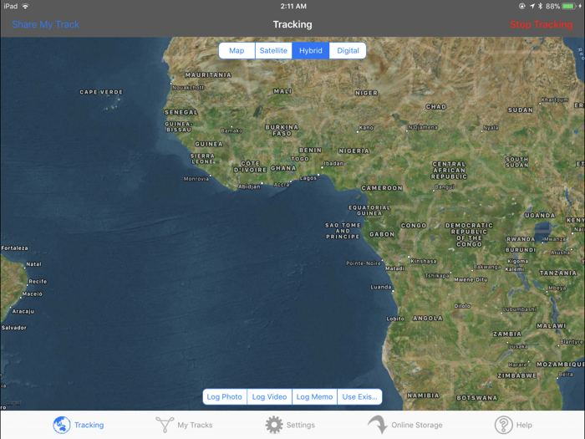The width and height of the screenshot is (585, 439).
Task: Tap the NAMIBIA country label
Action: (x=423, y=396)
